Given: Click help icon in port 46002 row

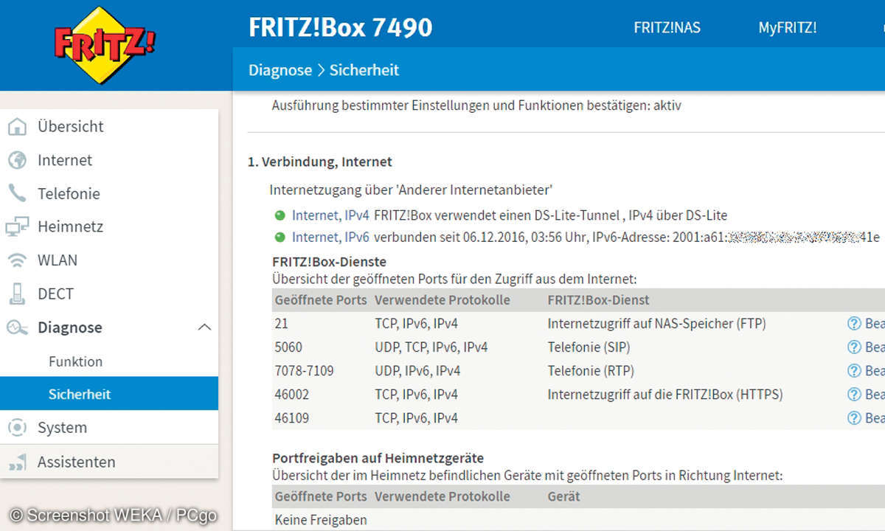Looking at the screenshot, I should (854, 395).
